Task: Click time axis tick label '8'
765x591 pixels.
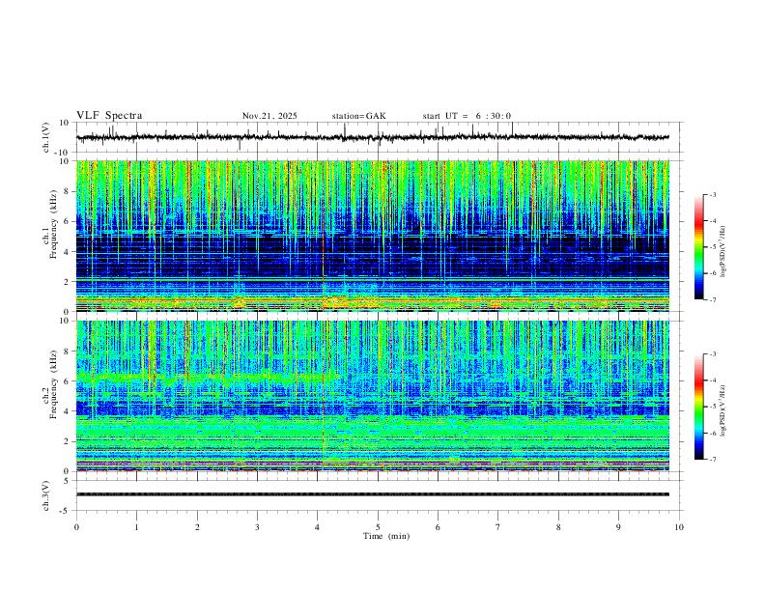Action: click(x=558, y=527)
